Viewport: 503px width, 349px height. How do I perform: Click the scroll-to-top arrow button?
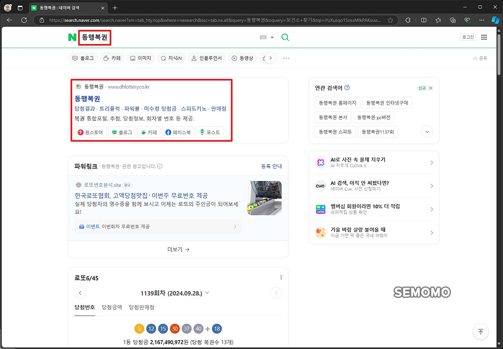point(480,332)
